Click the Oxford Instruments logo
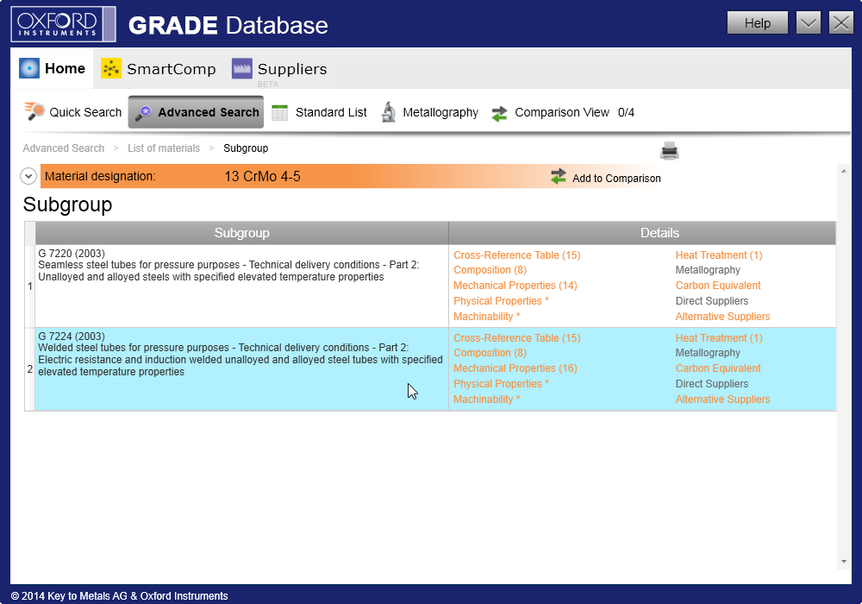The width and height of the screenshot is (862, 604). tap(63, 24)
